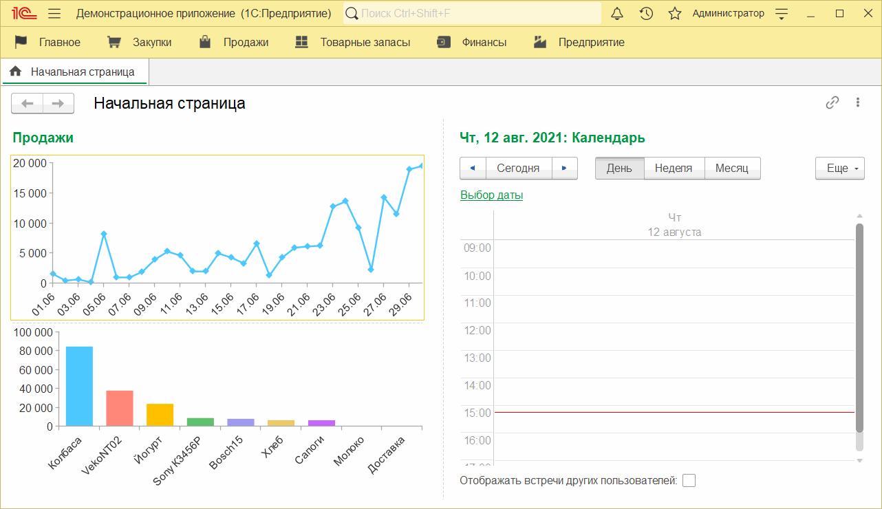
Task: Click the calendar date heading
Action: 552,138
